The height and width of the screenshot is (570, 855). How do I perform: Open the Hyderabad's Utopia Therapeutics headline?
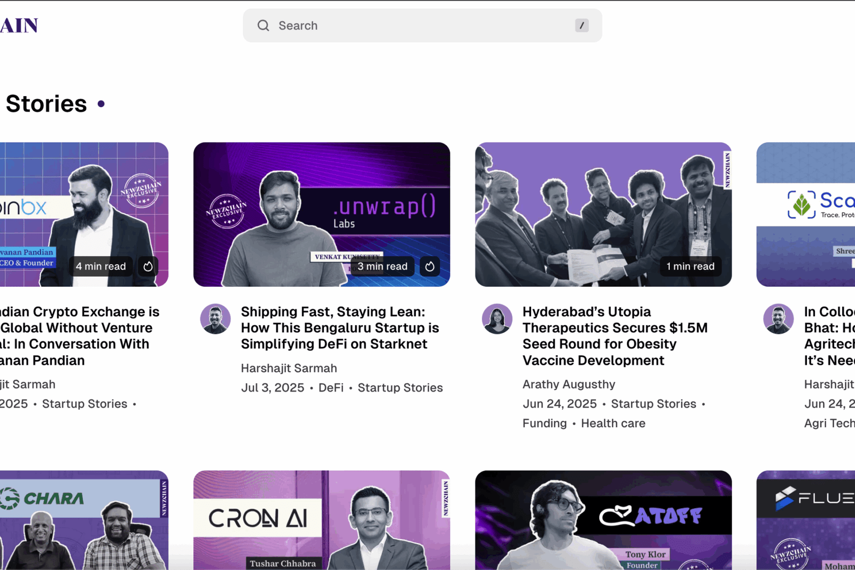coord(615,336)
